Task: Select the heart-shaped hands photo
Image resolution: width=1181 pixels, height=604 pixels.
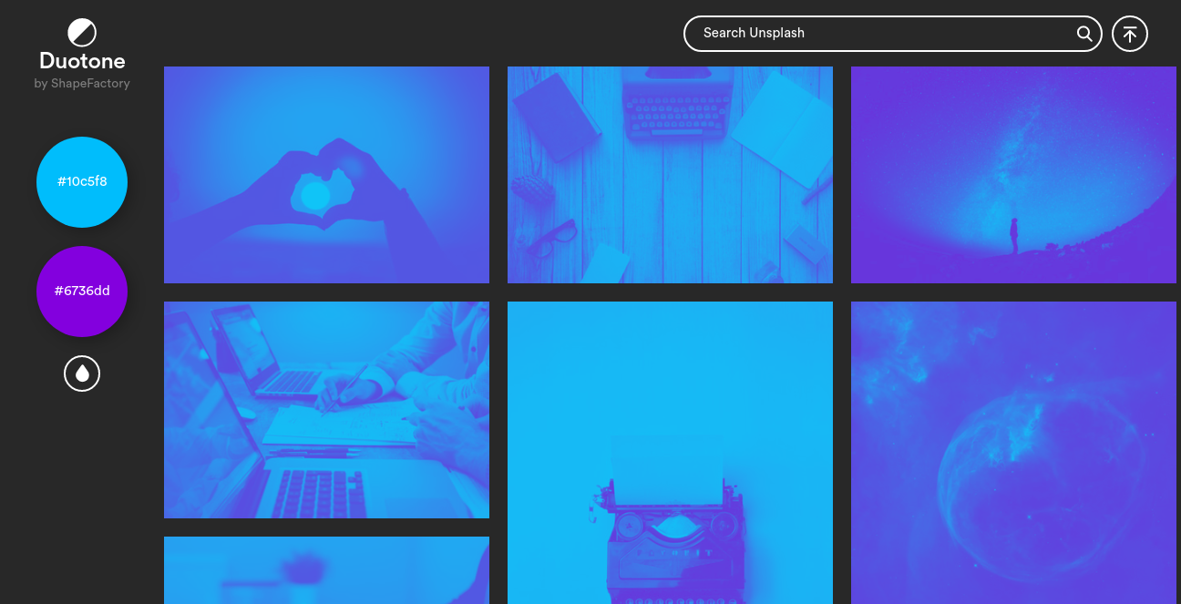Action: point(326,175)
